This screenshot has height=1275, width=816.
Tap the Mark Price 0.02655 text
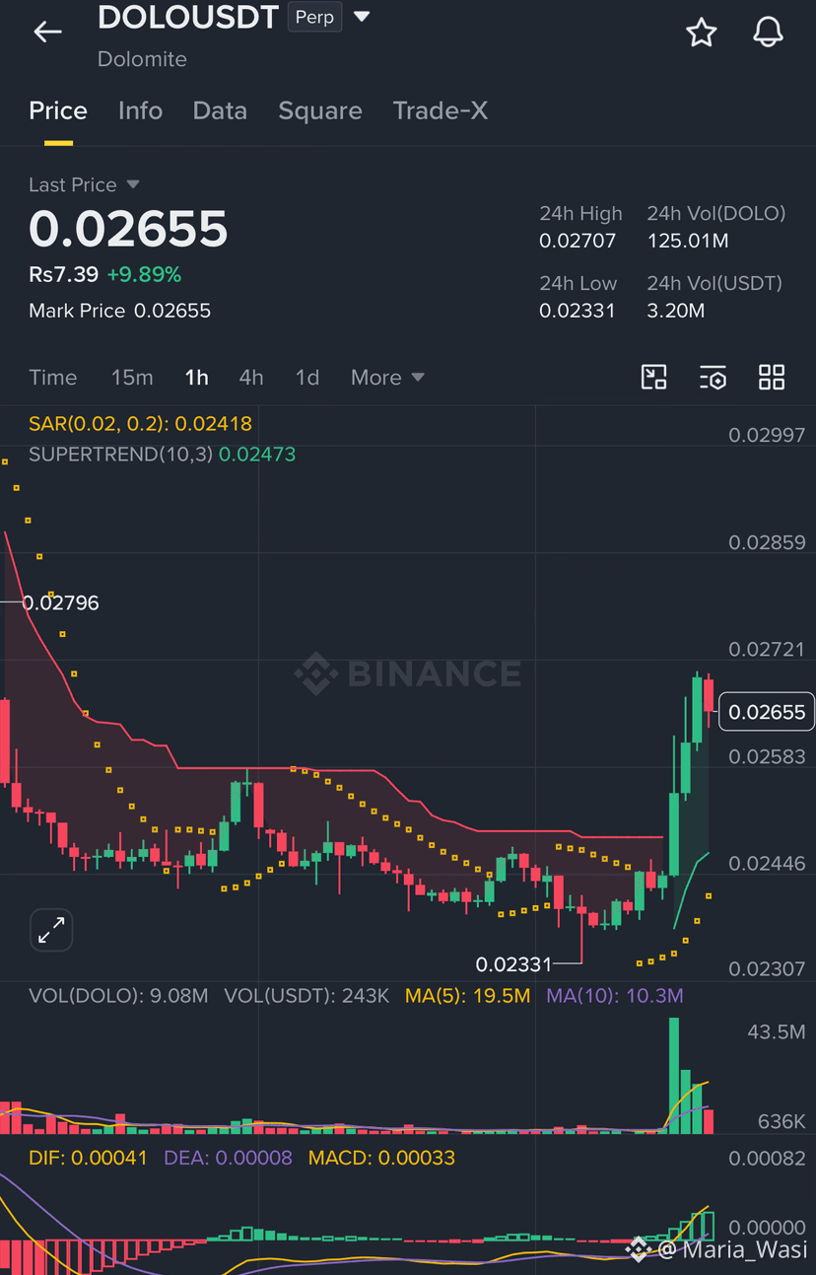(x=119, y=311)
